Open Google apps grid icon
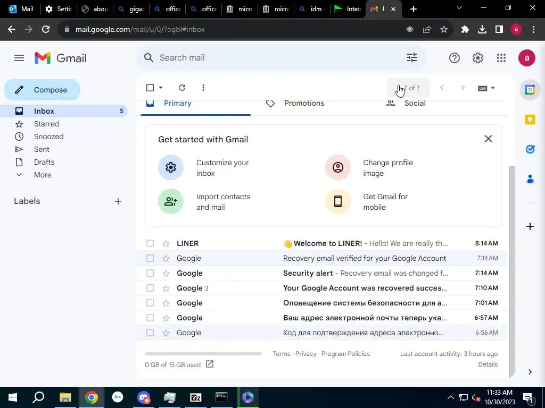The height and width of the screenshot is (408, 545). click(501, 58)
